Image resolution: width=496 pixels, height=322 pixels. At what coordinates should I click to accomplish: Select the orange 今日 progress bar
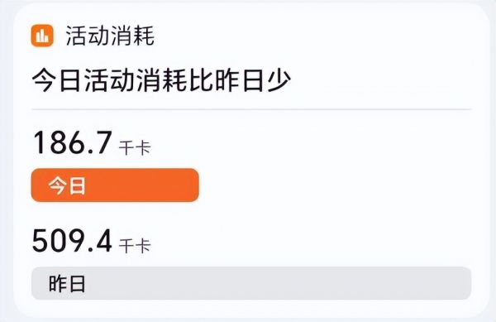[x=115, y=185]
